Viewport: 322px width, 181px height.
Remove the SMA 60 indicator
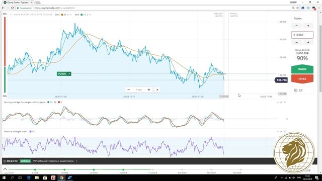71,15
